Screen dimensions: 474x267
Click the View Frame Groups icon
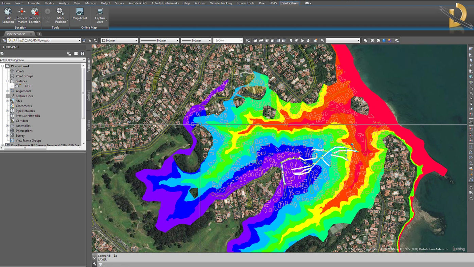(x=12, y=140)
